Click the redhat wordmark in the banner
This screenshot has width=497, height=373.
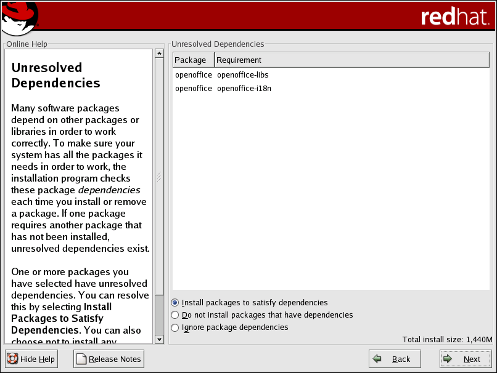point(454,17)
